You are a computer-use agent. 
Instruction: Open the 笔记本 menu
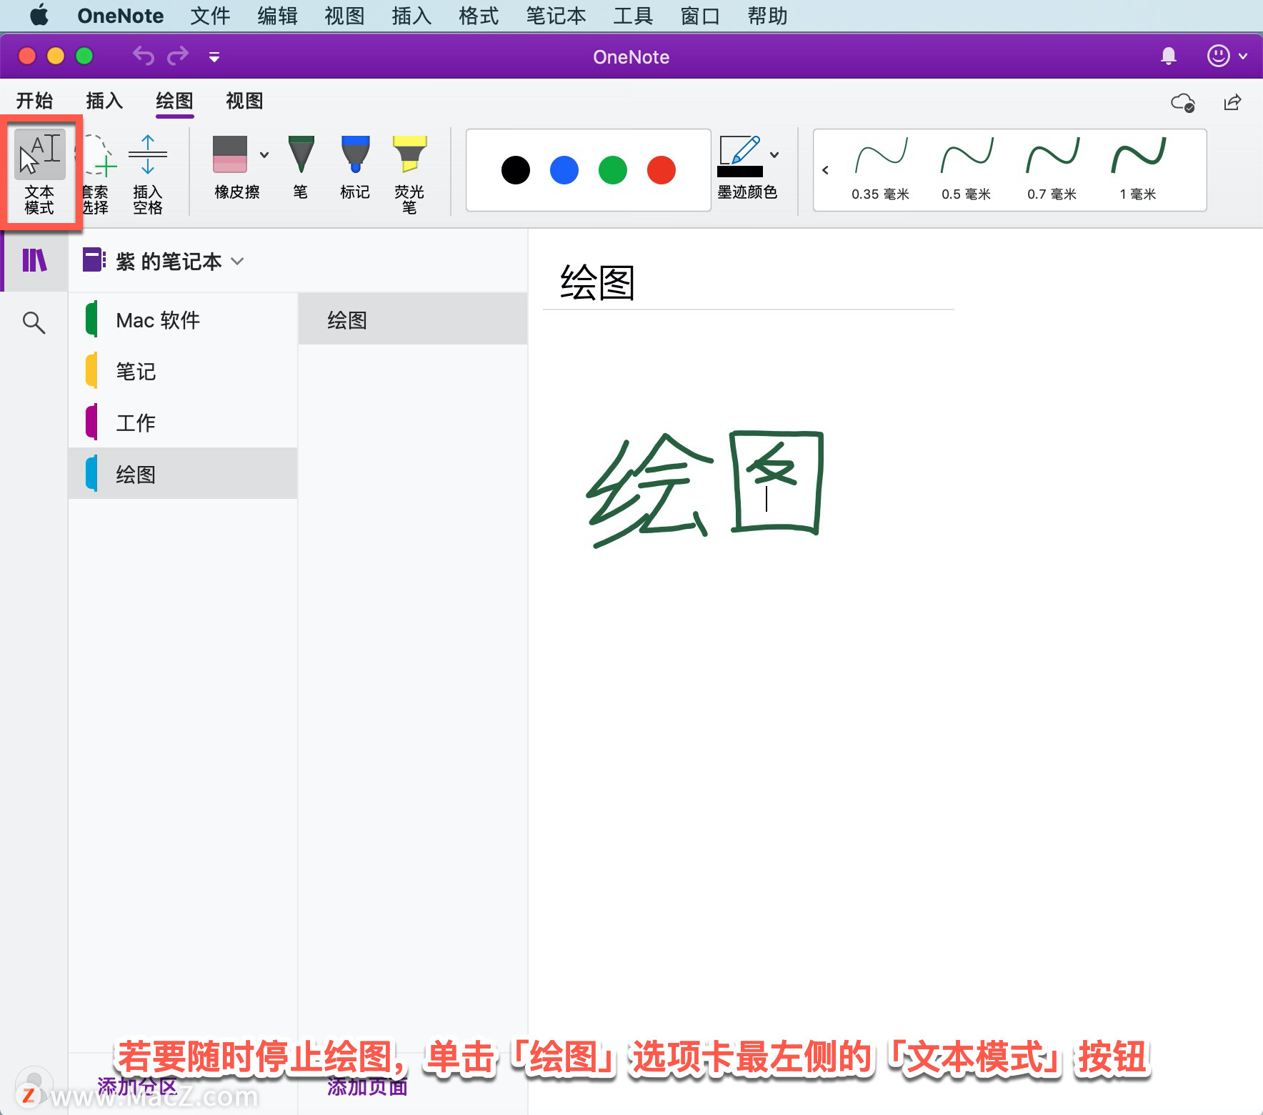[556, 16]
